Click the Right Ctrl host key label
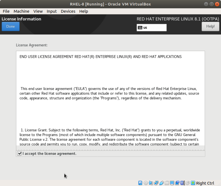Screen dimensions: 221x186 coord(205,183)
